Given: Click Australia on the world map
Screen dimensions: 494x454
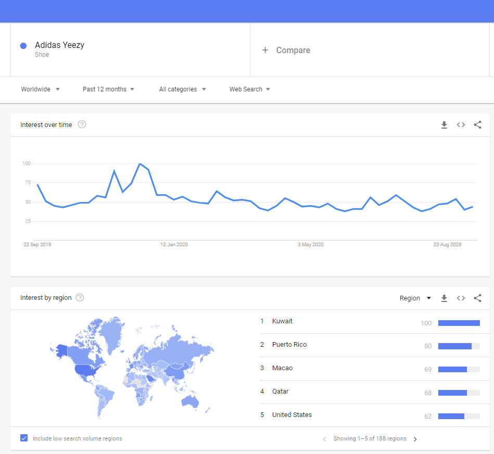Looking at the screenshot, I should (x=190, y=401).
